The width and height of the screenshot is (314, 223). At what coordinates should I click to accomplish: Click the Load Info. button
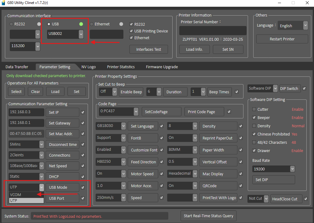(195, 49)
